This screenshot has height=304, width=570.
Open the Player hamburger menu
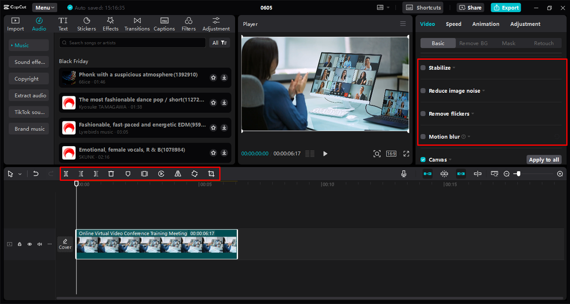coord(403,24)
